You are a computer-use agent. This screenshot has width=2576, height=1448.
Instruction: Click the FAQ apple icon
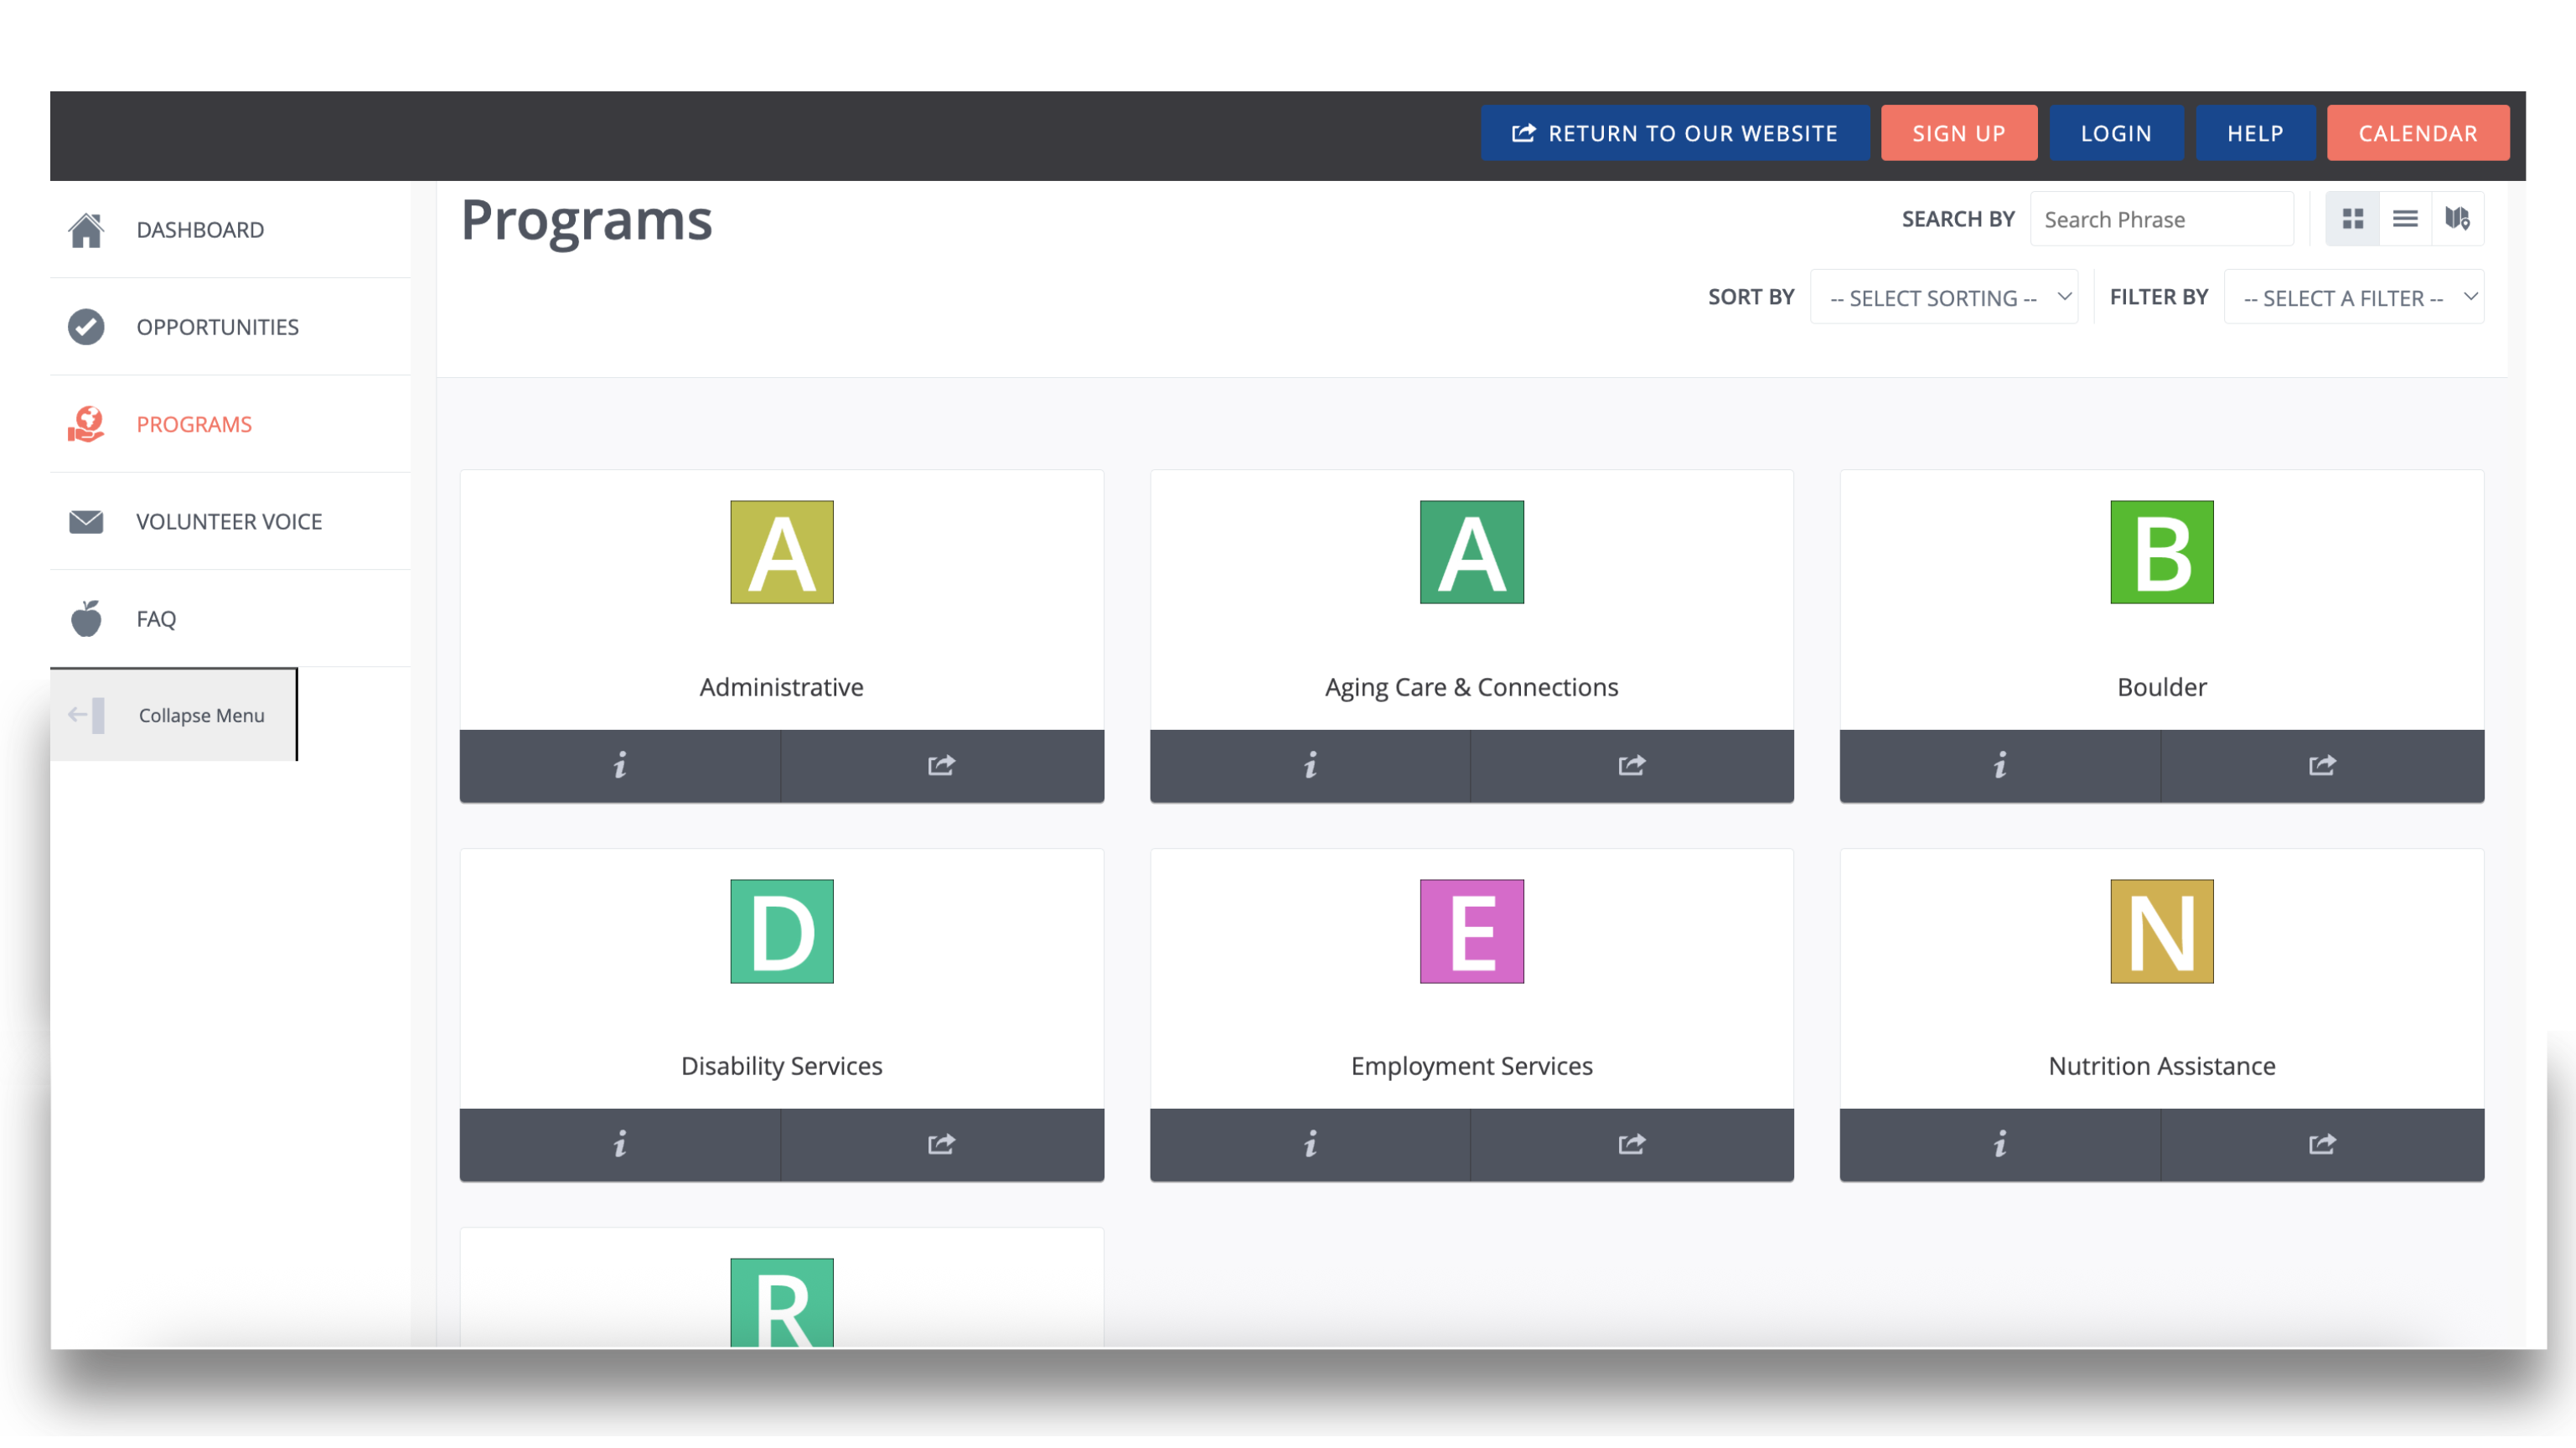[x=86, y=619]
